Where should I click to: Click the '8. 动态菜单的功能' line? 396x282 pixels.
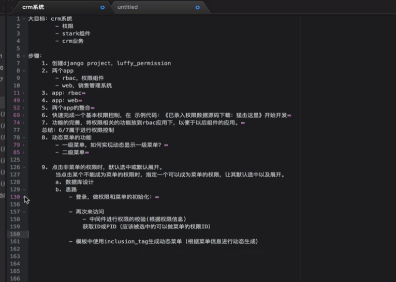tap(66, 137)
